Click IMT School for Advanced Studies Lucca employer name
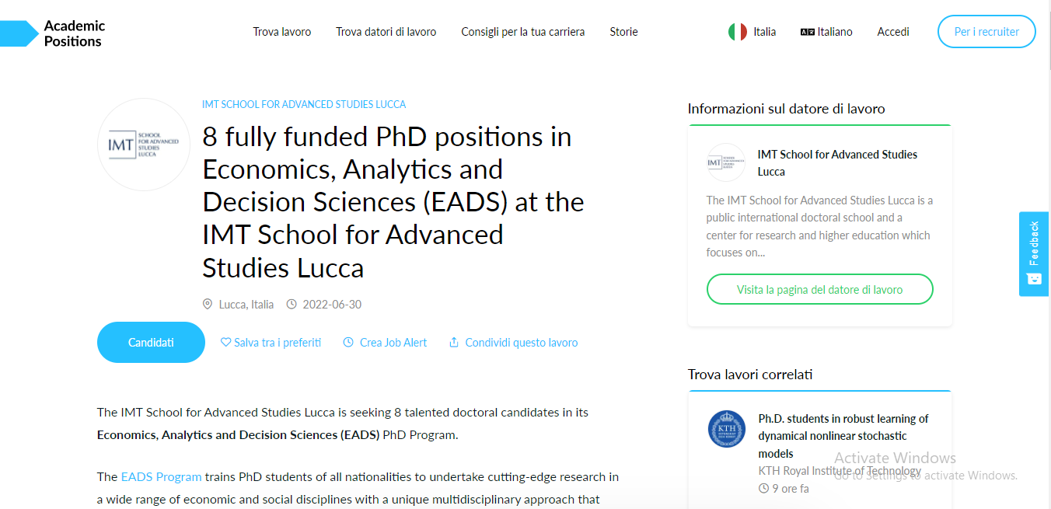 pos(837,162)
